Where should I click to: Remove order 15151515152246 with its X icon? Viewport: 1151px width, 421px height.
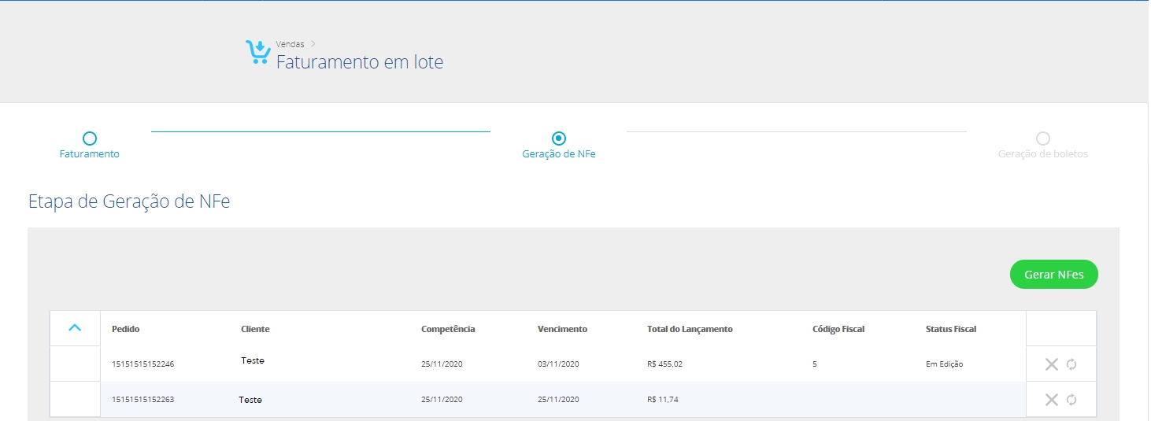pyautogui.click(x=1051, y=364)
